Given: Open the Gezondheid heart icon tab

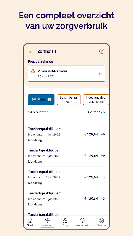Looking at the screenshot, I should (x=82, y=221).
